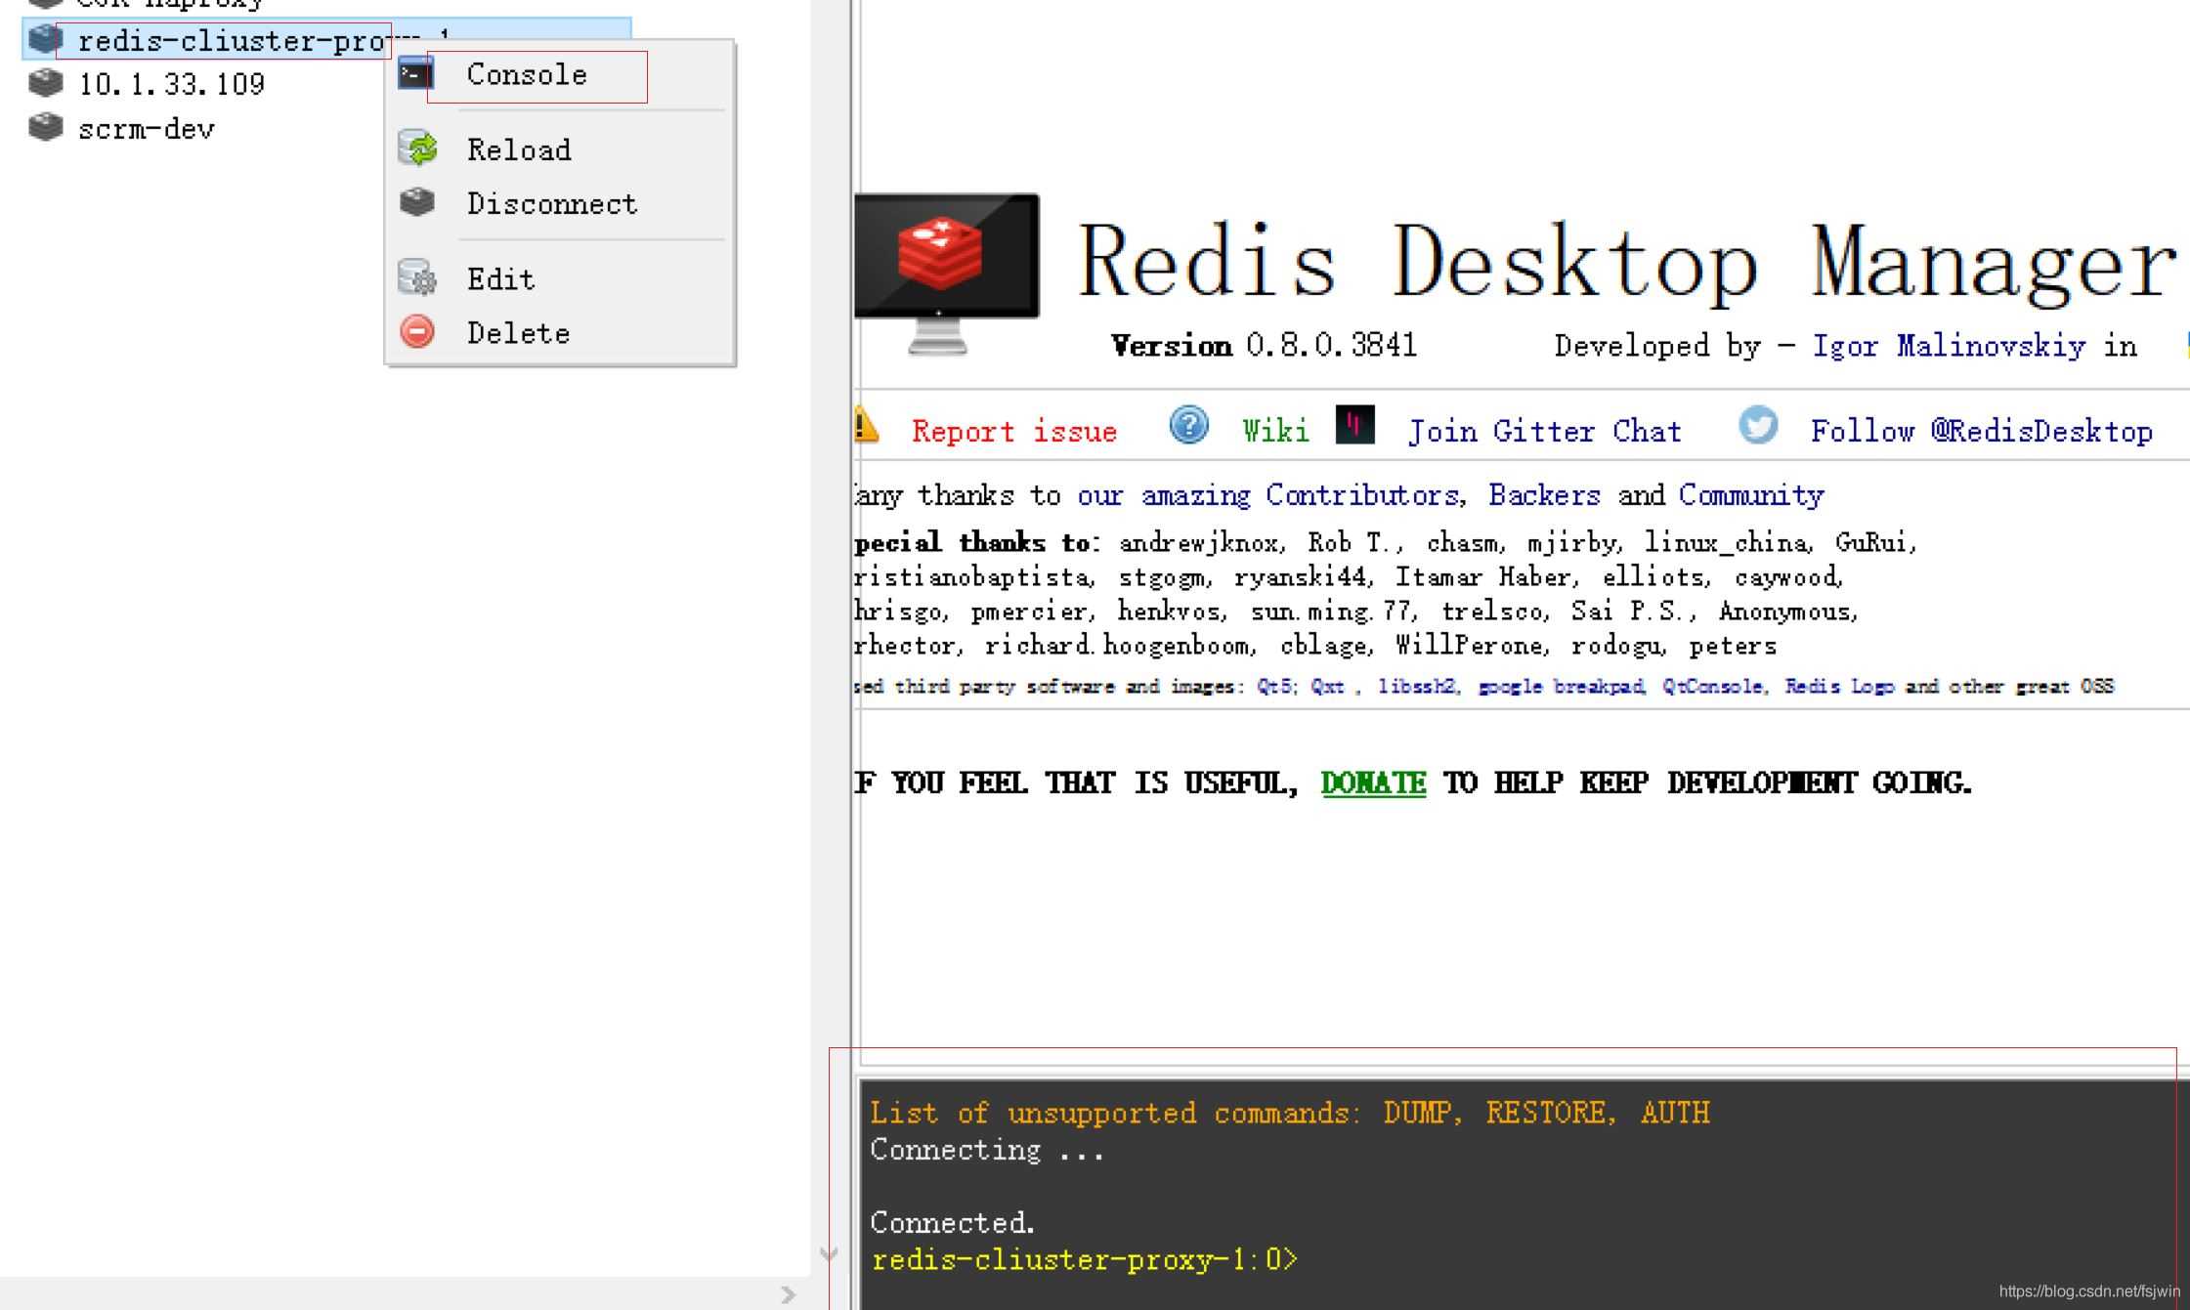This screenshot has width=2190, height=1310.
Task: Click the Disconnect server icon
Action: click(x=417, y=202)
